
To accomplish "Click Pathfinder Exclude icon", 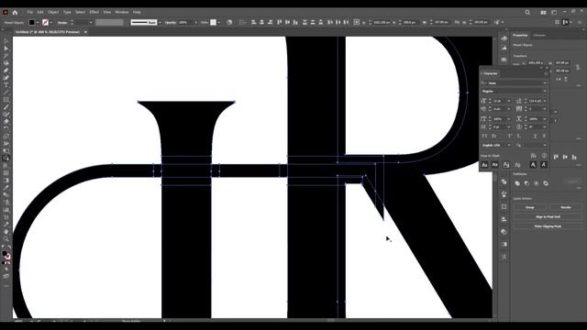I will [x=546, y=183].
